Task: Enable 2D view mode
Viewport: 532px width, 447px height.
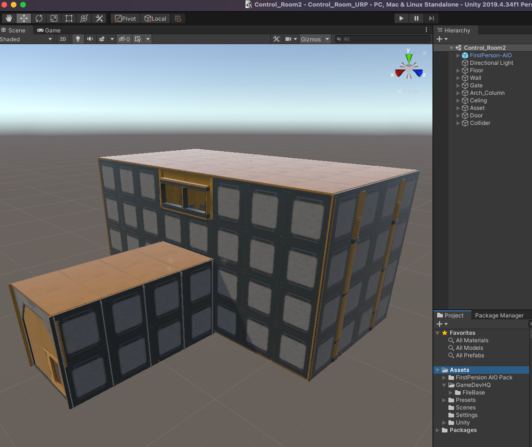Action: (x=62, y=39)
